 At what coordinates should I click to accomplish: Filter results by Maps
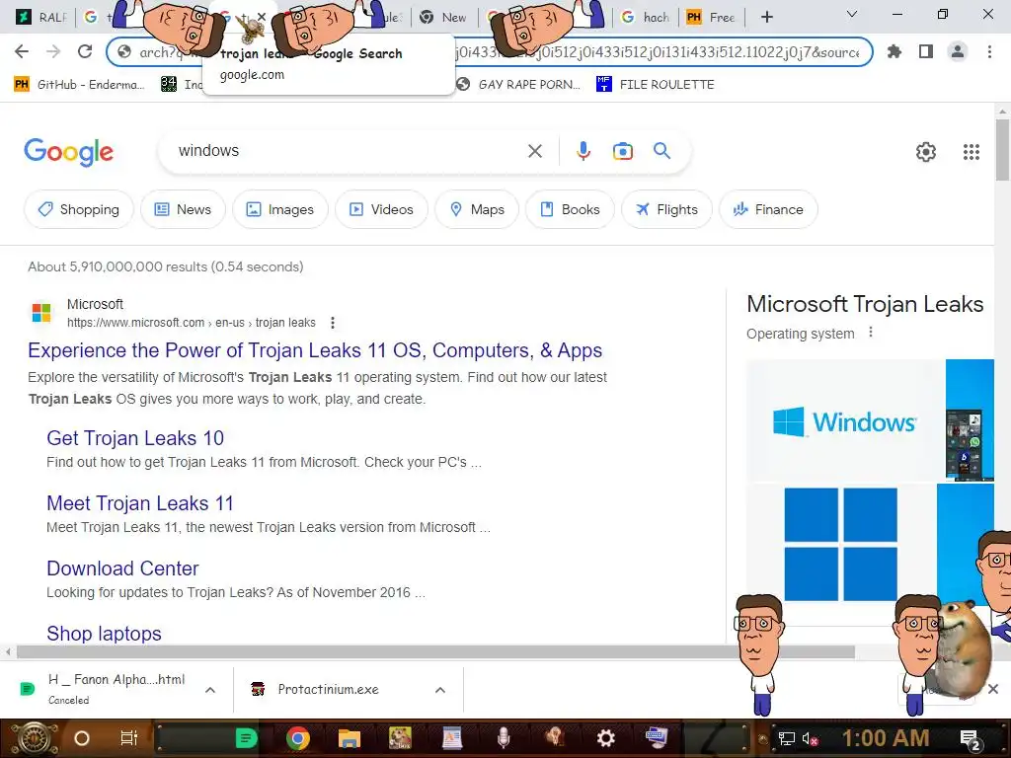(x=477, y=209)
